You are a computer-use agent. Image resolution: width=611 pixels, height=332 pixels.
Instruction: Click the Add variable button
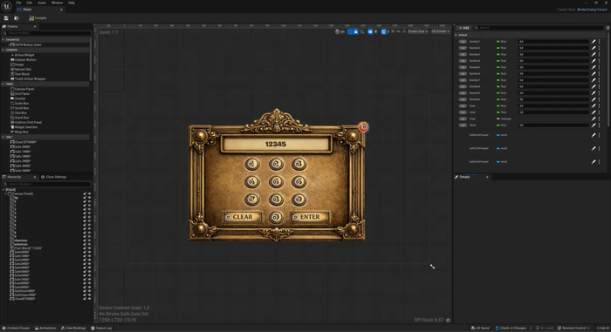click(x=463, y=28)
